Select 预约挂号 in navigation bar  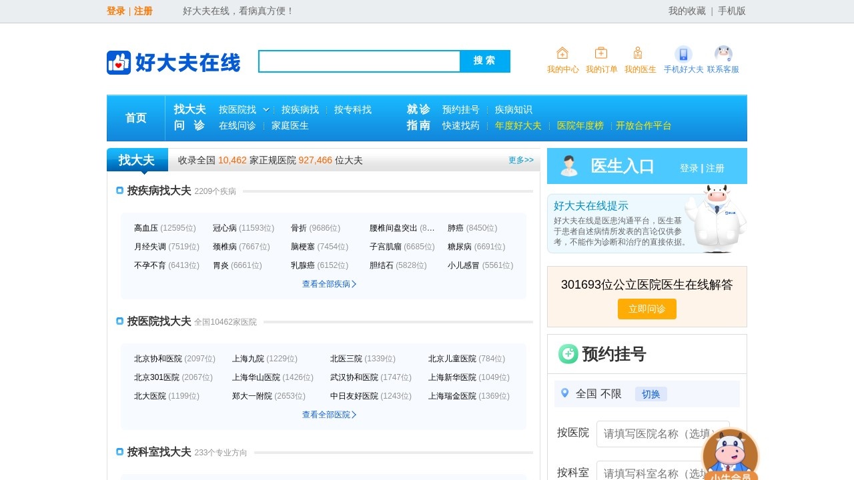click(460, 109)
